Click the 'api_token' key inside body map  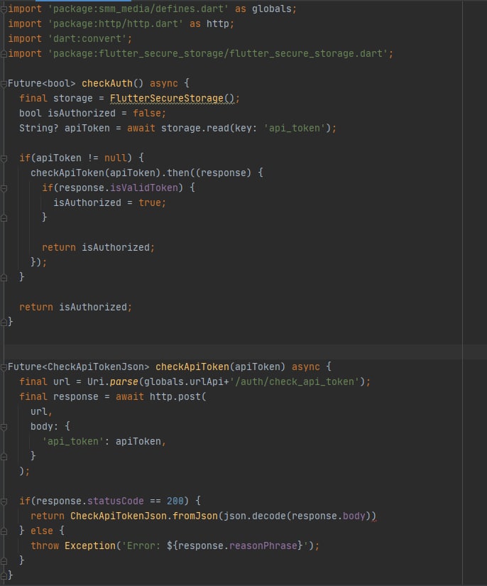coord(72,441)
